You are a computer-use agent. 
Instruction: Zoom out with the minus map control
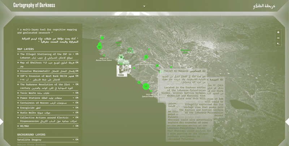pyautogui.click(x=278, y=38)
